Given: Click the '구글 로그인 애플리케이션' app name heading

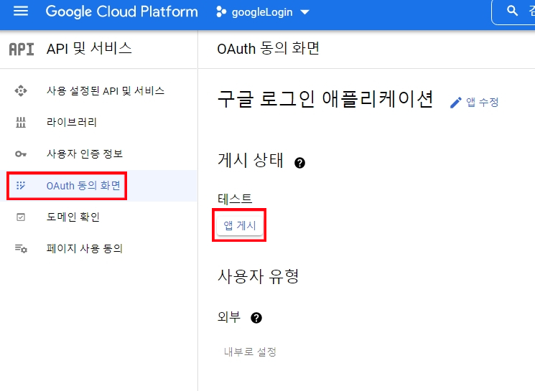Looking at the screenshot, I should coord(325,99).
